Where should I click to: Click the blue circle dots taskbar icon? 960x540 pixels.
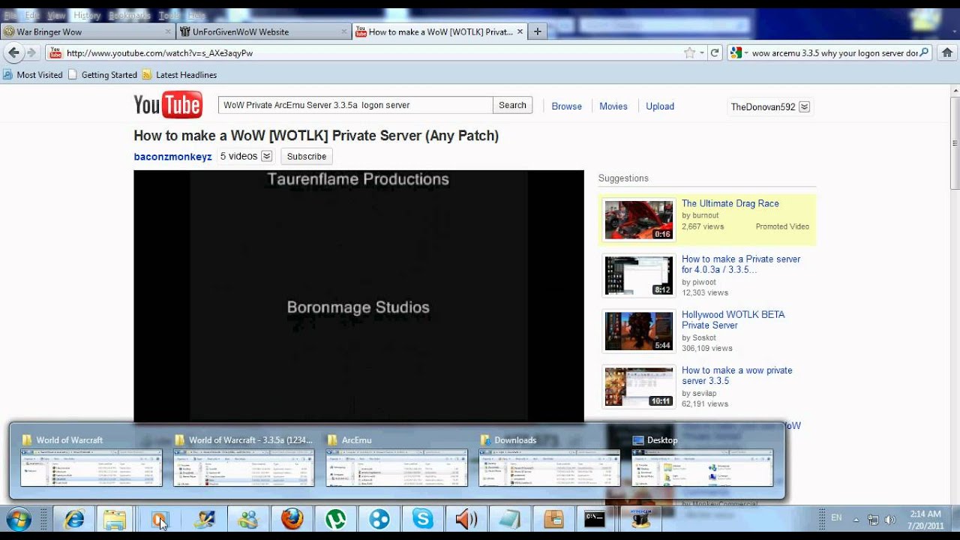coord(379,519)
